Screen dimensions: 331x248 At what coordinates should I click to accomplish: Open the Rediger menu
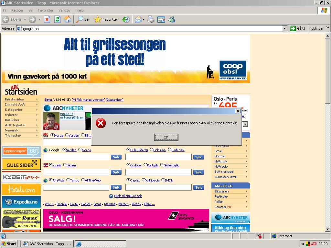[x=17, y=10]
